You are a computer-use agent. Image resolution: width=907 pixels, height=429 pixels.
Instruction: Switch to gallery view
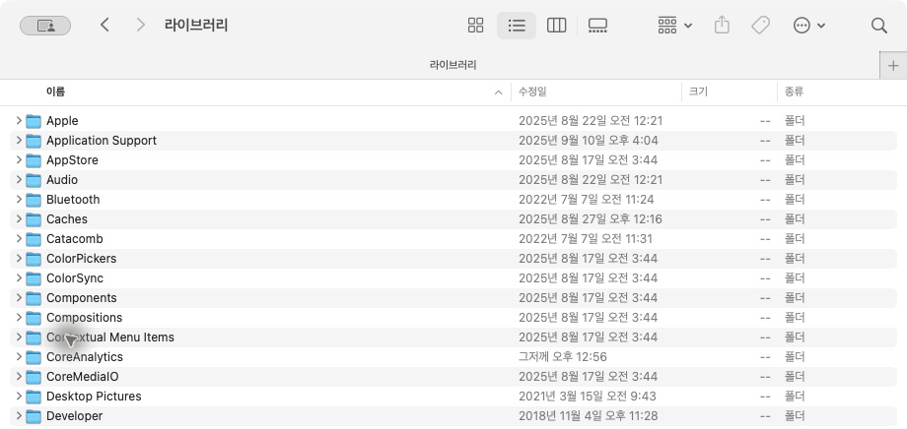click(597, 26)
